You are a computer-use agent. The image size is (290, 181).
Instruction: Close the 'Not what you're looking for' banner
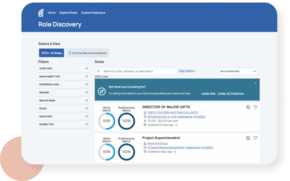click(x=255, y=83)
